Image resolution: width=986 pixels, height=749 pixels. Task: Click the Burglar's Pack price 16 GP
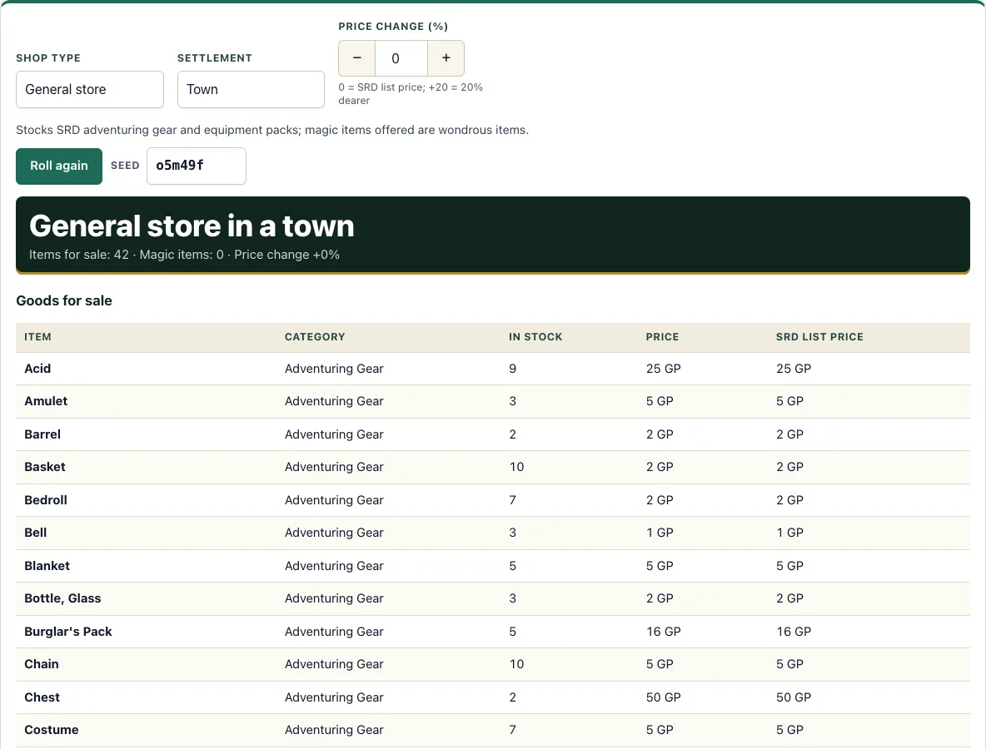pyautogui.click(x=664, y=632)
